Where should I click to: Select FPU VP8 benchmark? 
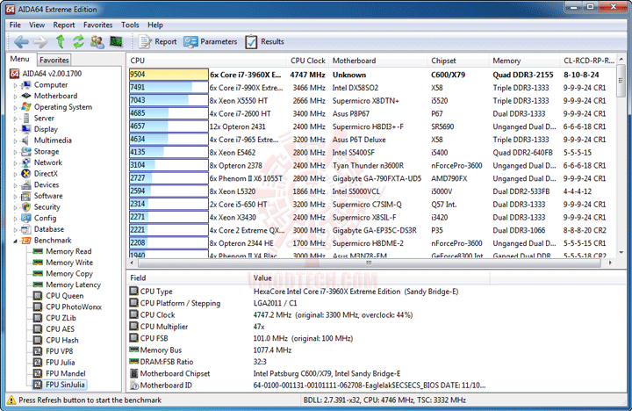(60, 351)
